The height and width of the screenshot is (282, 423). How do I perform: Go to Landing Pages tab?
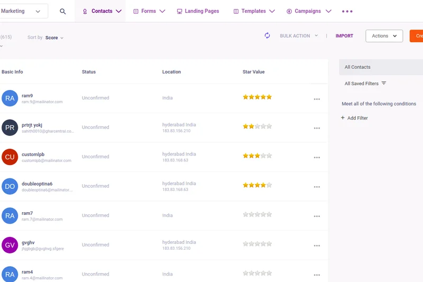coord(197,11)
